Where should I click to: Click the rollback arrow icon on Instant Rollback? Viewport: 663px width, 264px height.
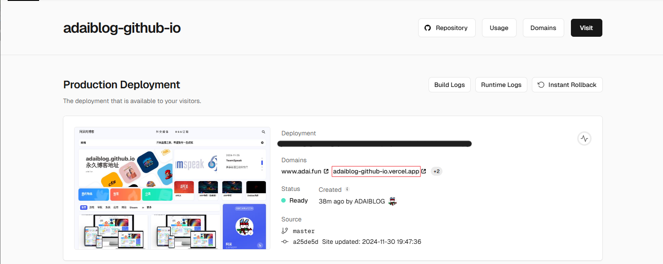point(541,85)
